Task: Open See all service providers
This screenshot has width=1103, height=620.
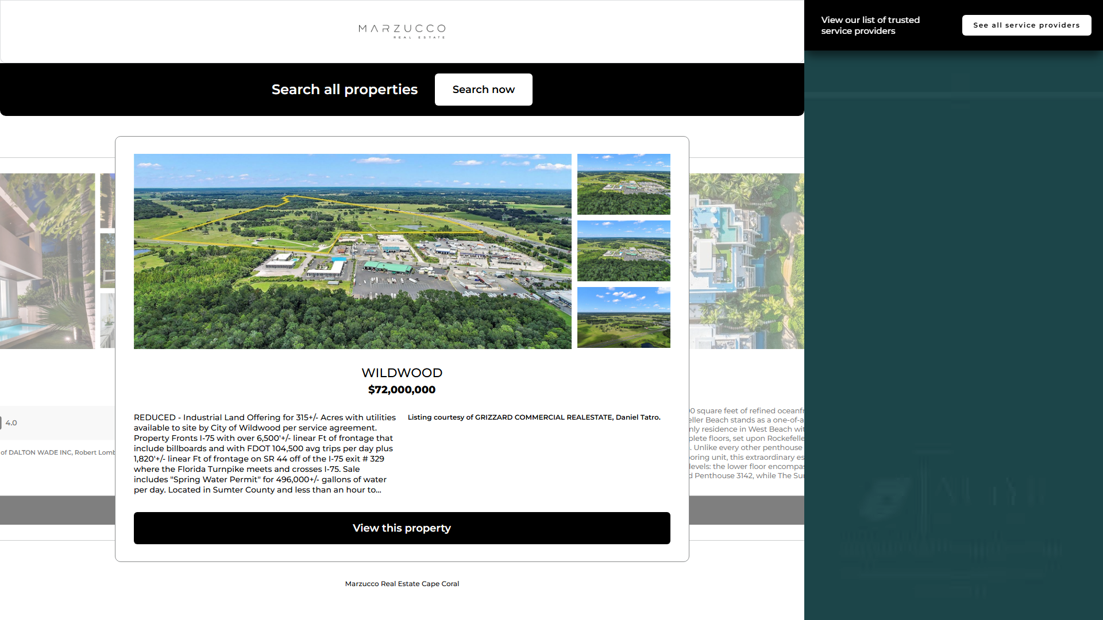Action: 1026,25
